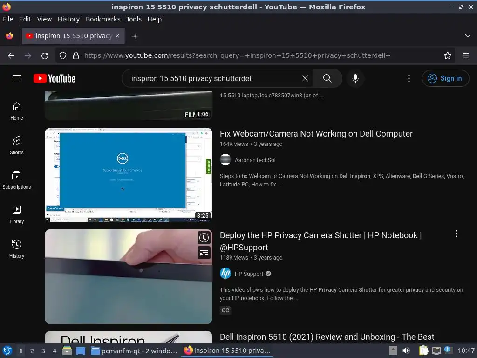
Task: Open Fix Webcam/Camera Not Working video title
Action: tap(316, 134)
